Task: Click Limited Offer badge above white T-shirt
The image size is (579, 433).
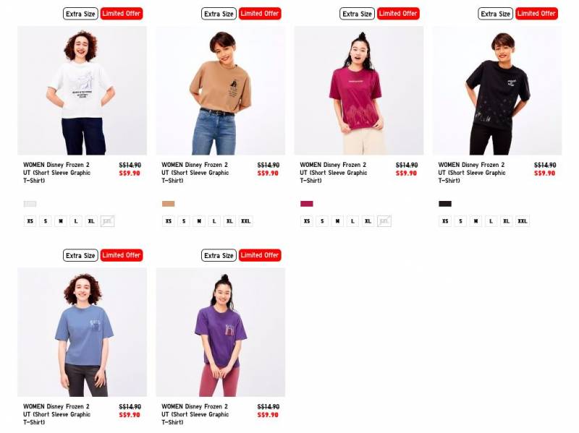Action: pyautogui.click(x=122, y=14)
